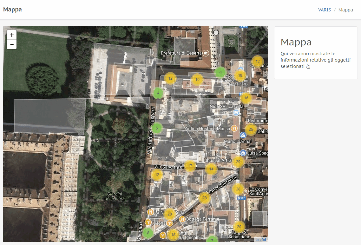The height and width of the screenshot is (245, 361).
Task: Zoom in on the map
Action: point(12,35)
